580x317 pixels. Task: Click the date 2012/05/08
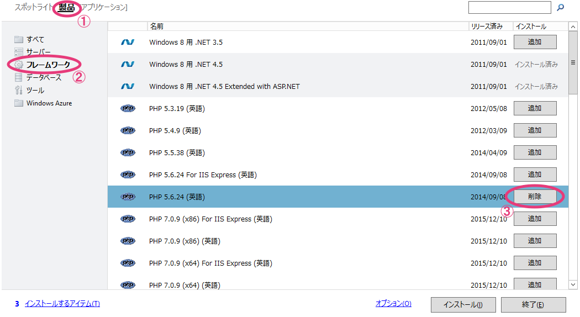click(489, 108)
